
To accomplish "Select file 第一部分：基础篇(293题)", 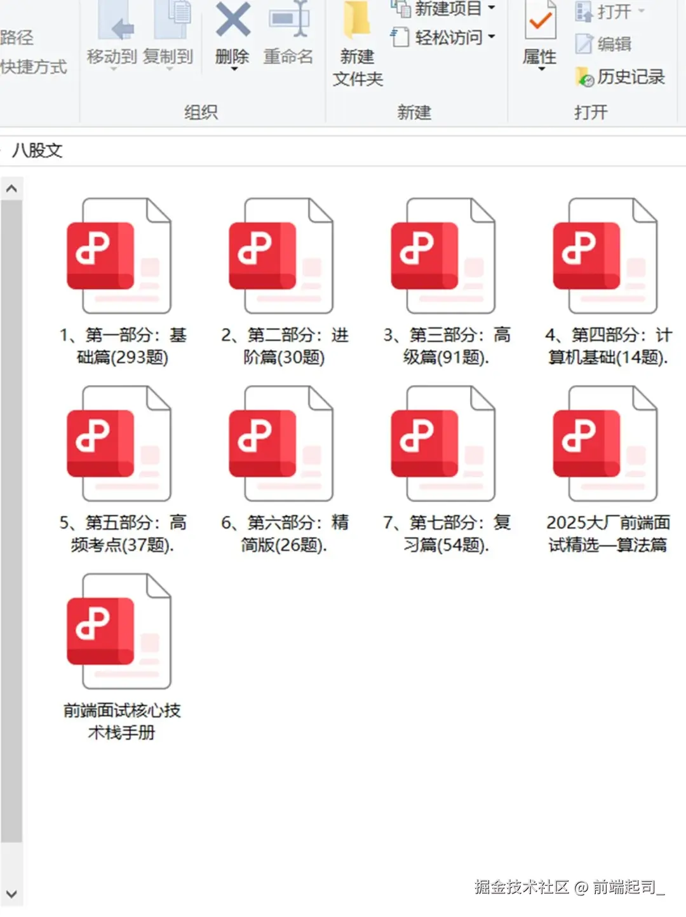I will point(119,257).
